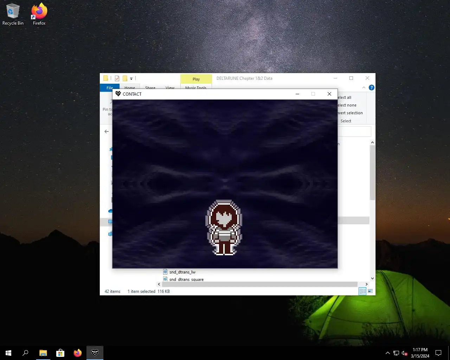The height and width of the screenshot is (360, 450).
Task: Switch to Firefox in the taskbar
Action: 78,353
